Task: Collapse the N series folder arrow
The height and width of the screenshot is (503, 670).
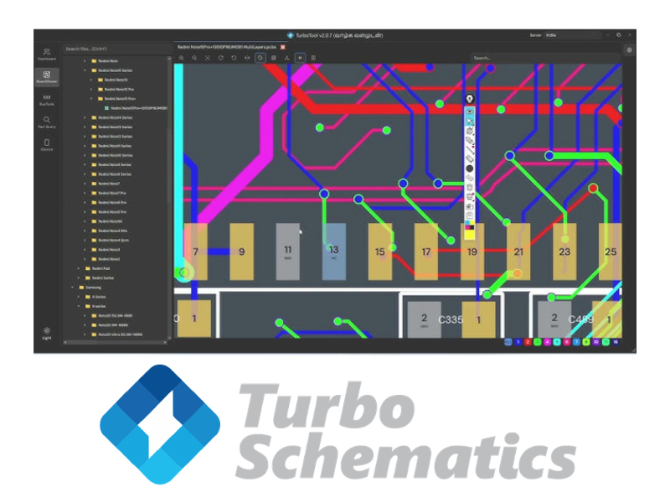Action: tap(78, 306)
